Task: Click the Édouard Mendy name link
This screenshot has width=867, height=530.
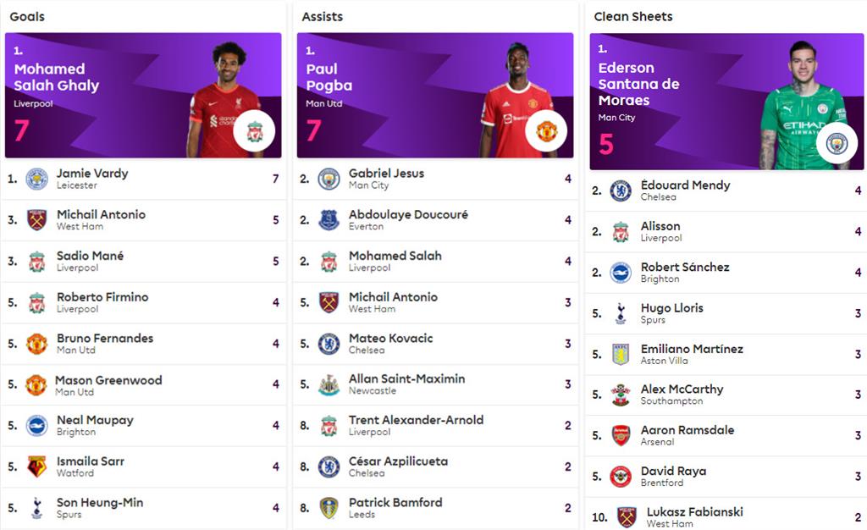Action: click(685, 185)
